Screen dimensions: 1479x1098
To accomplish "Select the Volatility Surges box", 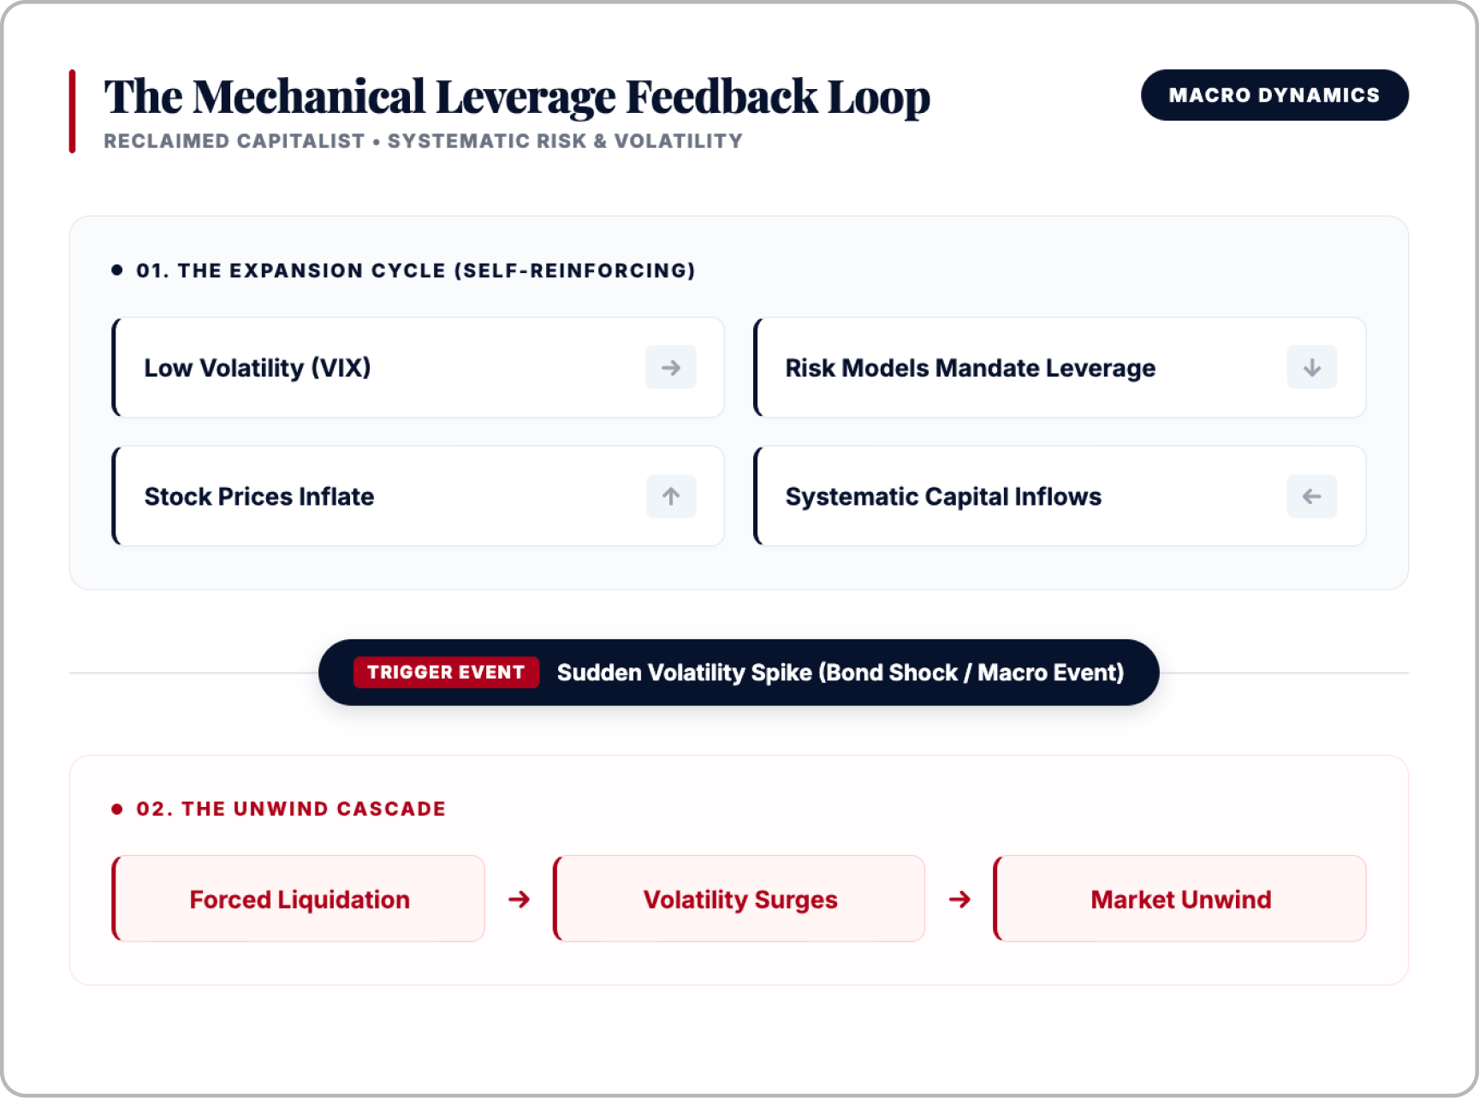I will [x=739, y=899].
